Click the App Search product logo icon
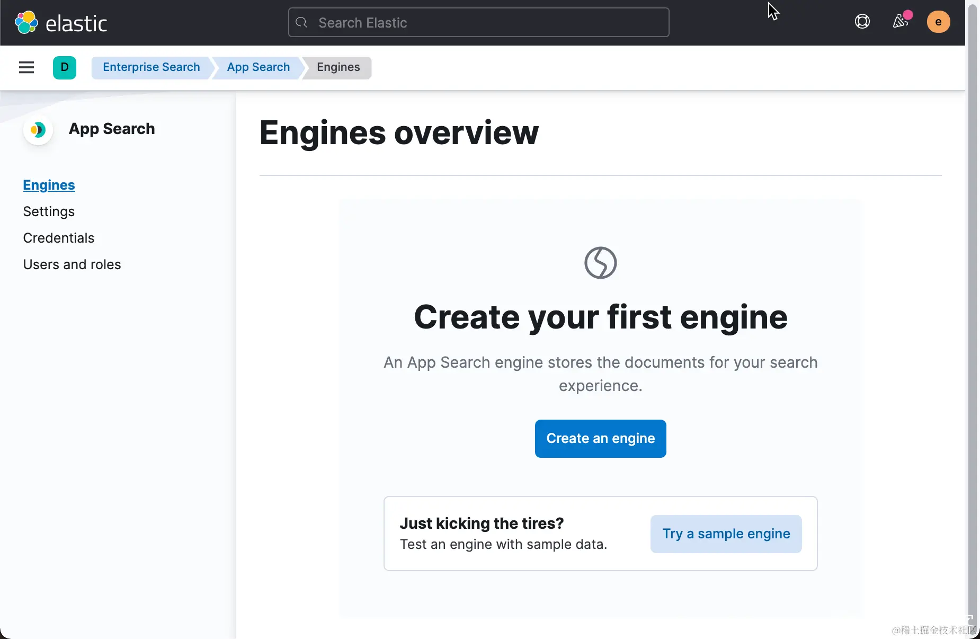Screen dimensions: 980x639 (x=38, y=130)
